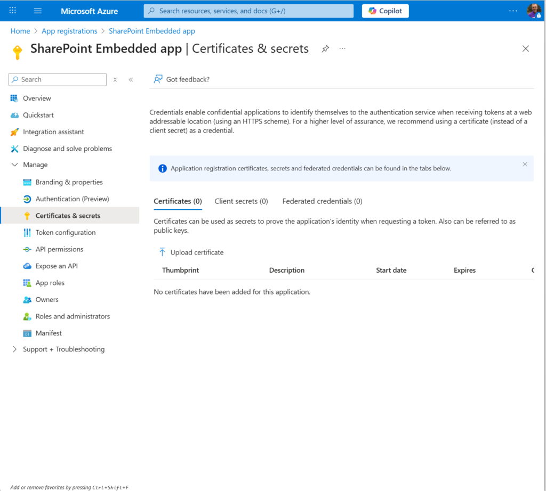Click the API permissions icon
The height and width of the screenshot is (491, 546).
(x=27, y=249)
